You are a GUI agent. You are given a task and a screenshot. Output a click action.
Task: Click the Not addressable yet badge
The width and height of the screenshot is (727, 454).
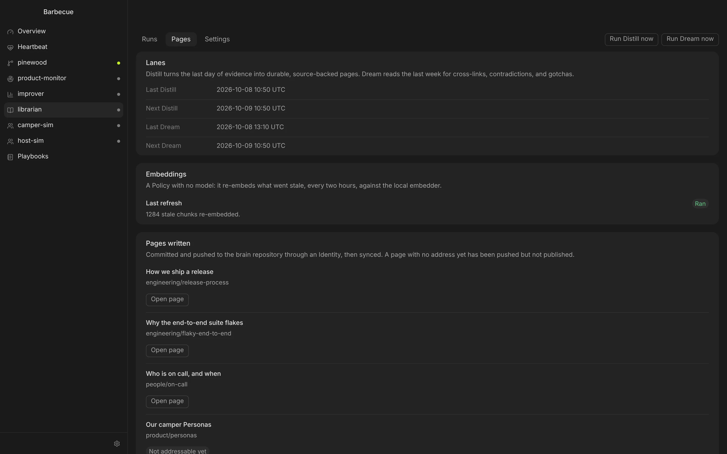coord(177,451)
